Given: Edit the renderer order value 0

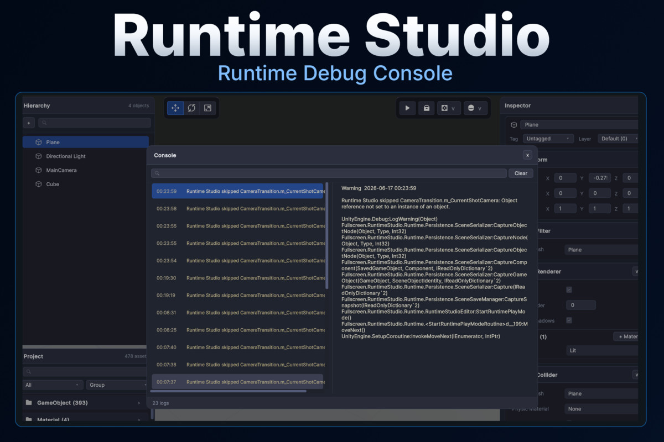Looking at the screenshot, I should pyautogui.click(x=581, y=305).
